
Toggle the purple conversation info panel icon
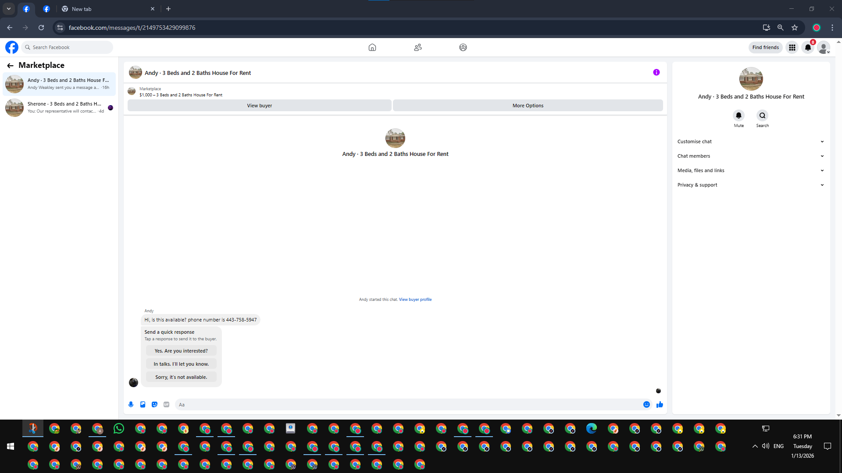click(656, 72)
